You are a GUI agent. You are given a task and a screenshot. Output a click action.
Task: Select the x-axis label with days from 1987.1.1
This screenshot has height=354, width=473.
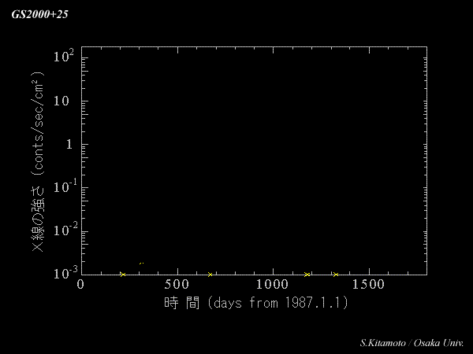[x=255, y=302]
